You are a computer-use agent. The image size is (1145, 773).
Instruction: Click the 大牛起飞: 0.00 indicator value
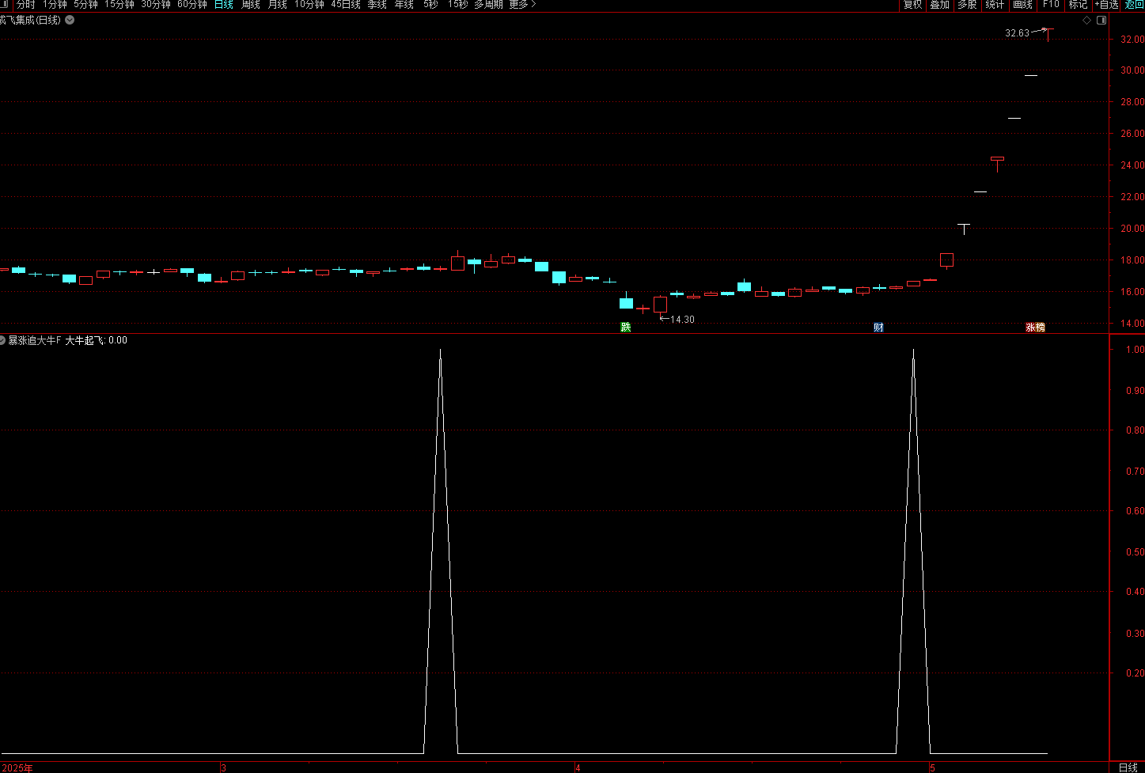point(96,340)
